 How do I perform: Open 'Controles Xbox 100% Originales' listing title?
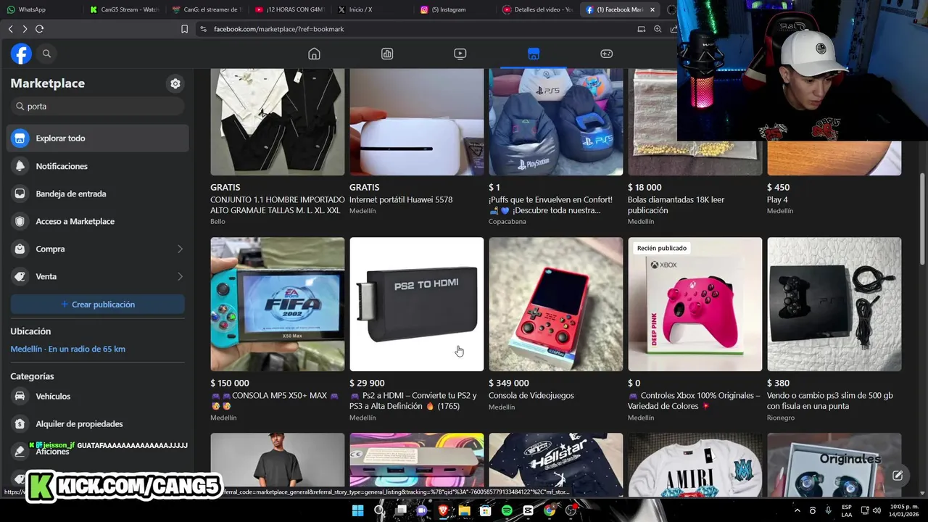click(x=694, y=400)
